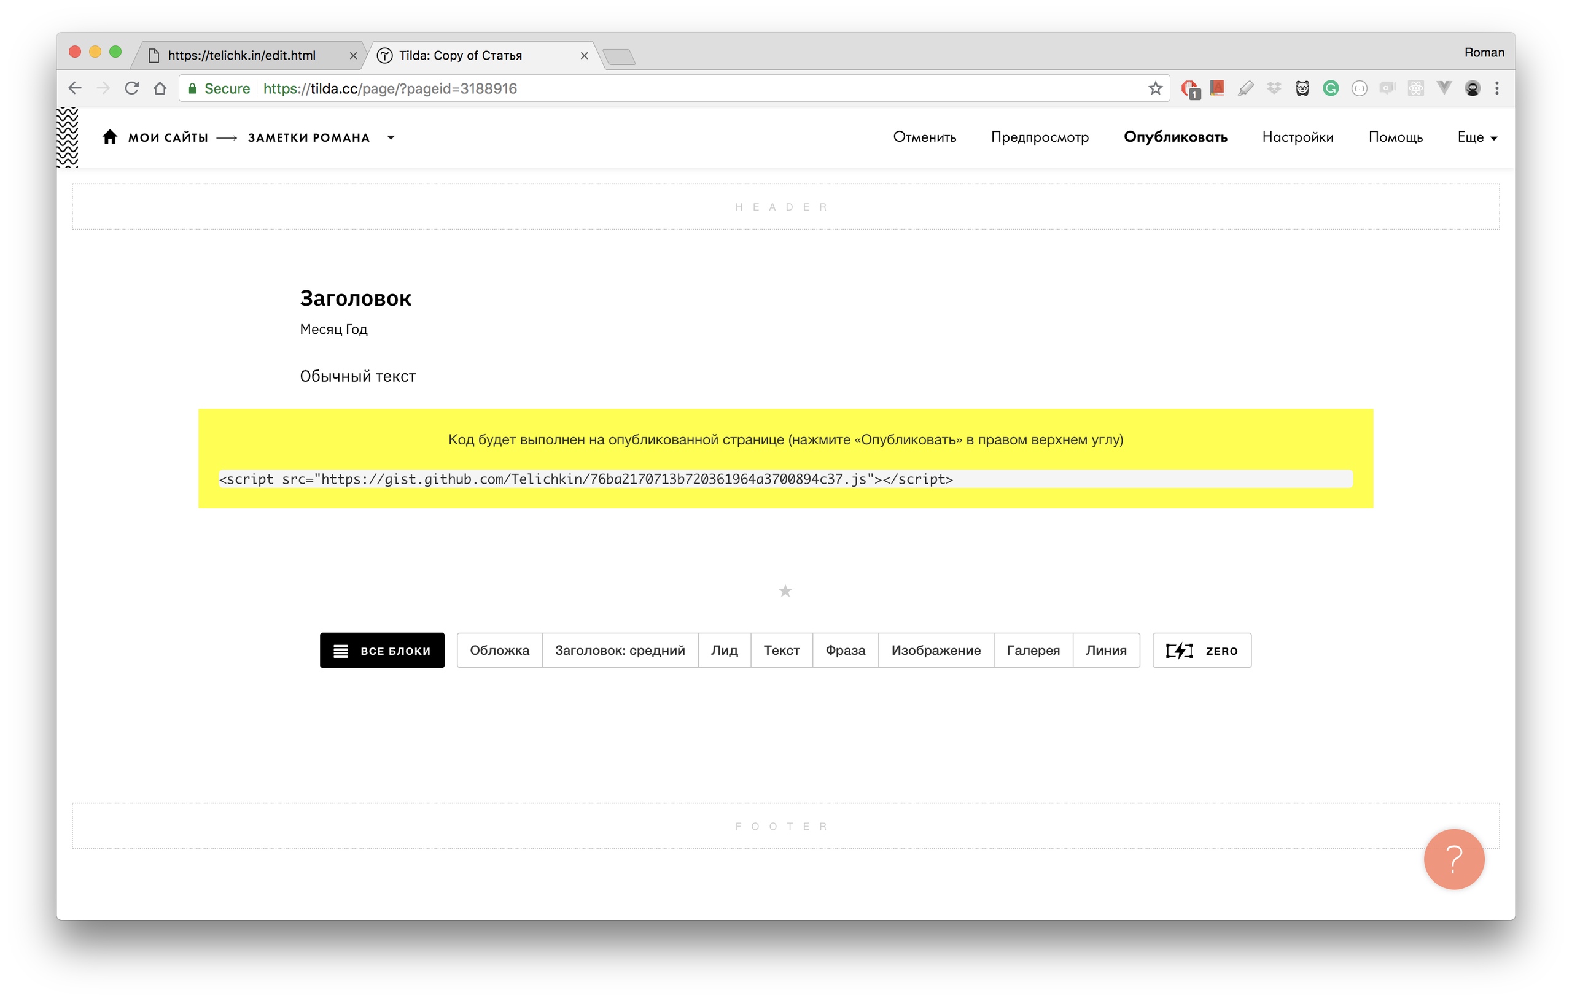Add an Обложка block

pyautogui.click(x=499, y=651)
